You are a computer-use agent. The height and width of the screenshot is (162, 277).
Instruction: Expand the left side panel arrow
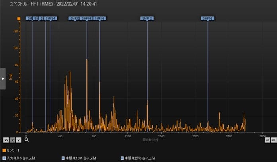pos(3,79)
